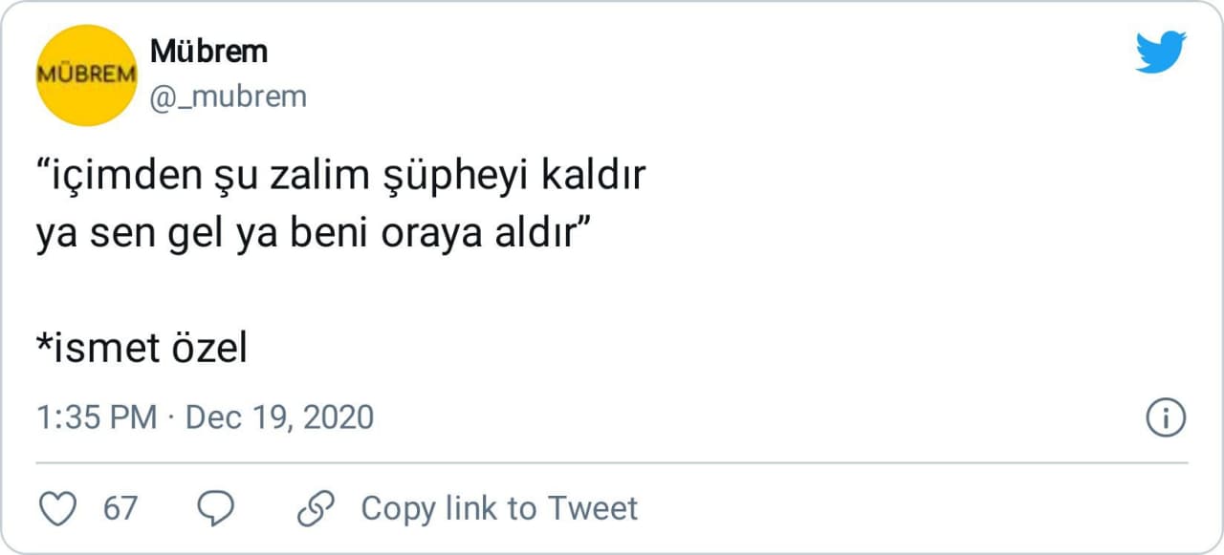
Task: Click the *ismet özel attribution
Action: click(142, 350)
